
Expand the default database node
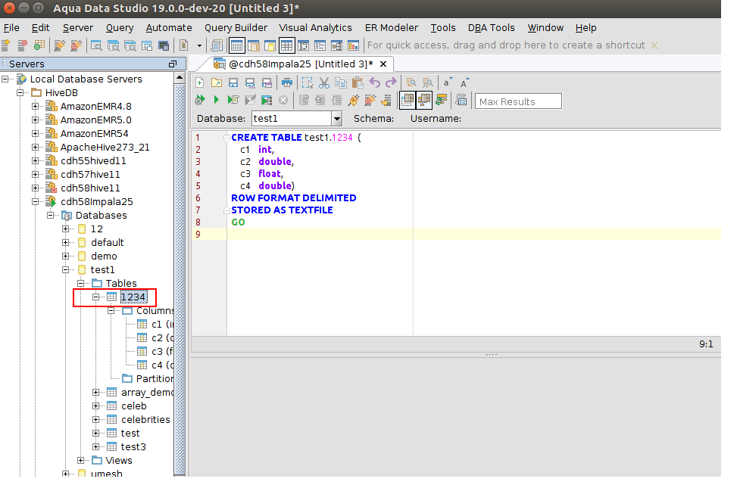click(65, 243)
